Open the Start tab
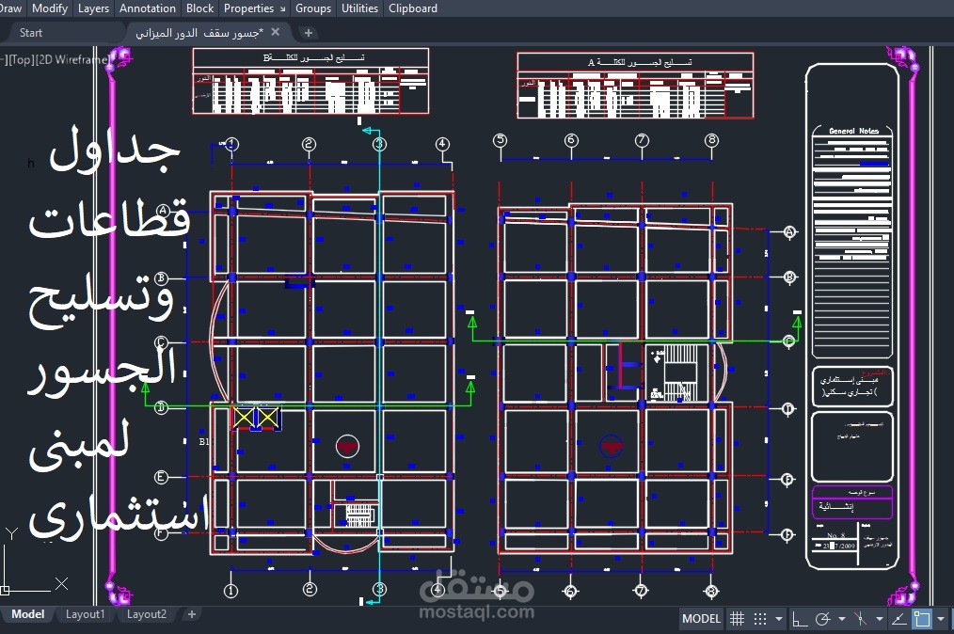The height and width of the screenshot is (634, 954). pyautogui.click(x=31, y=33)
